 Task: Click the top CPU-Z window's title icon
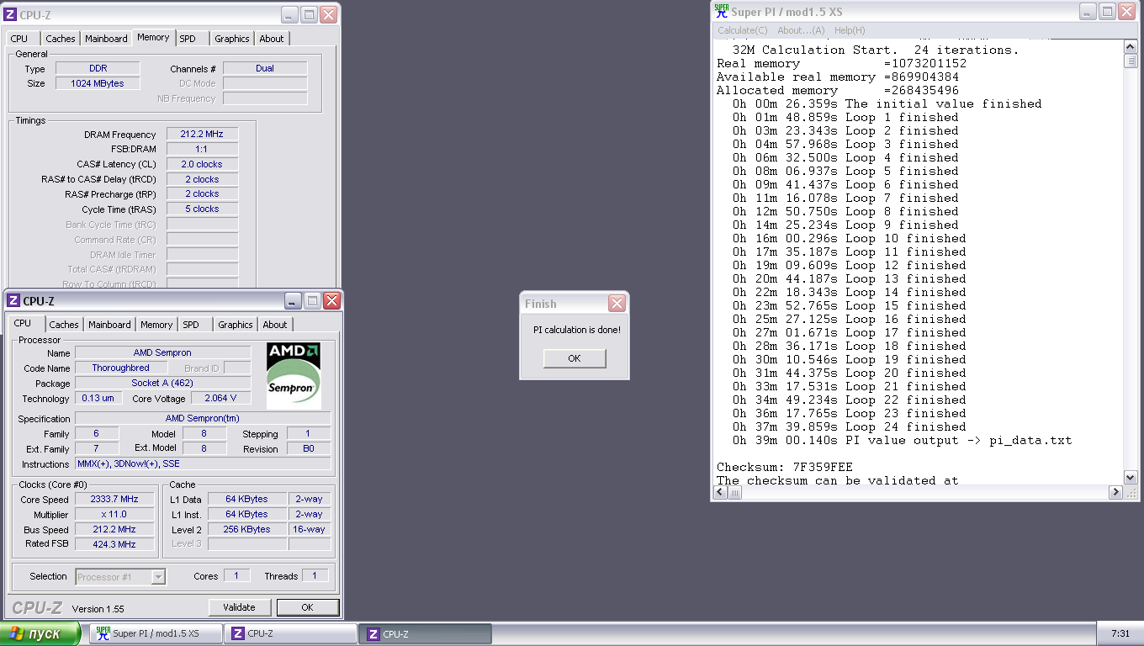10,14
